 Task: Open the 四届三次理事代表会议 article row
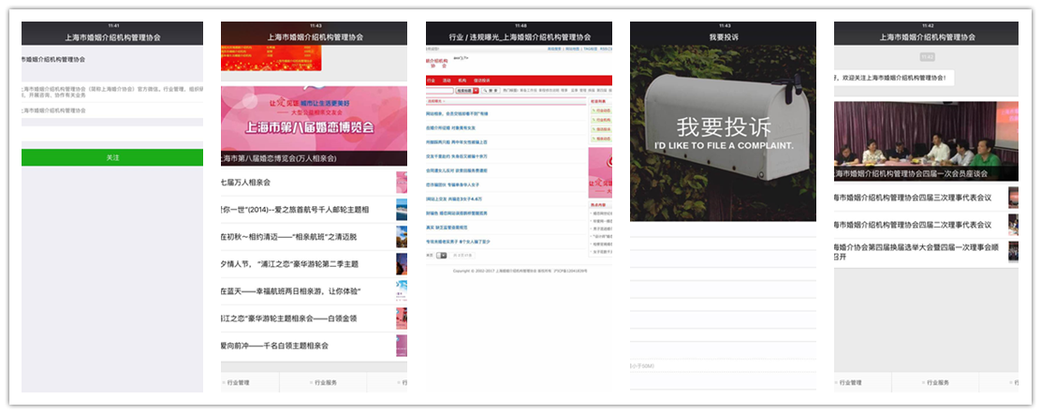pos(926,198)
